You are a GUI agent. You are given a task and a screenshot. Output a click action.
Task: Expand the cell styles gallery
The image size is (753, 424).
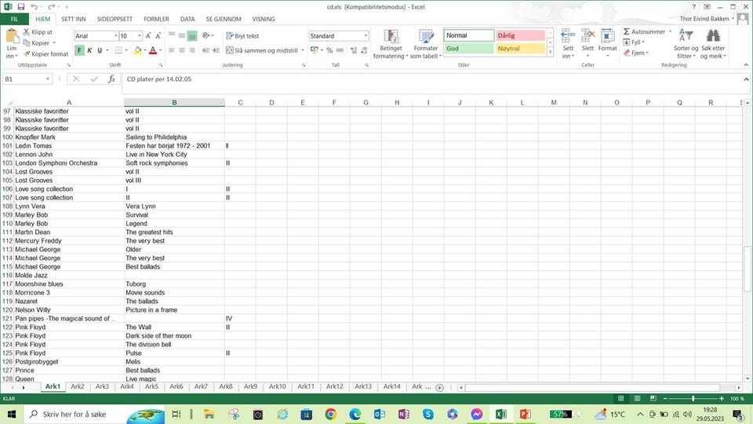click(551, 53)
